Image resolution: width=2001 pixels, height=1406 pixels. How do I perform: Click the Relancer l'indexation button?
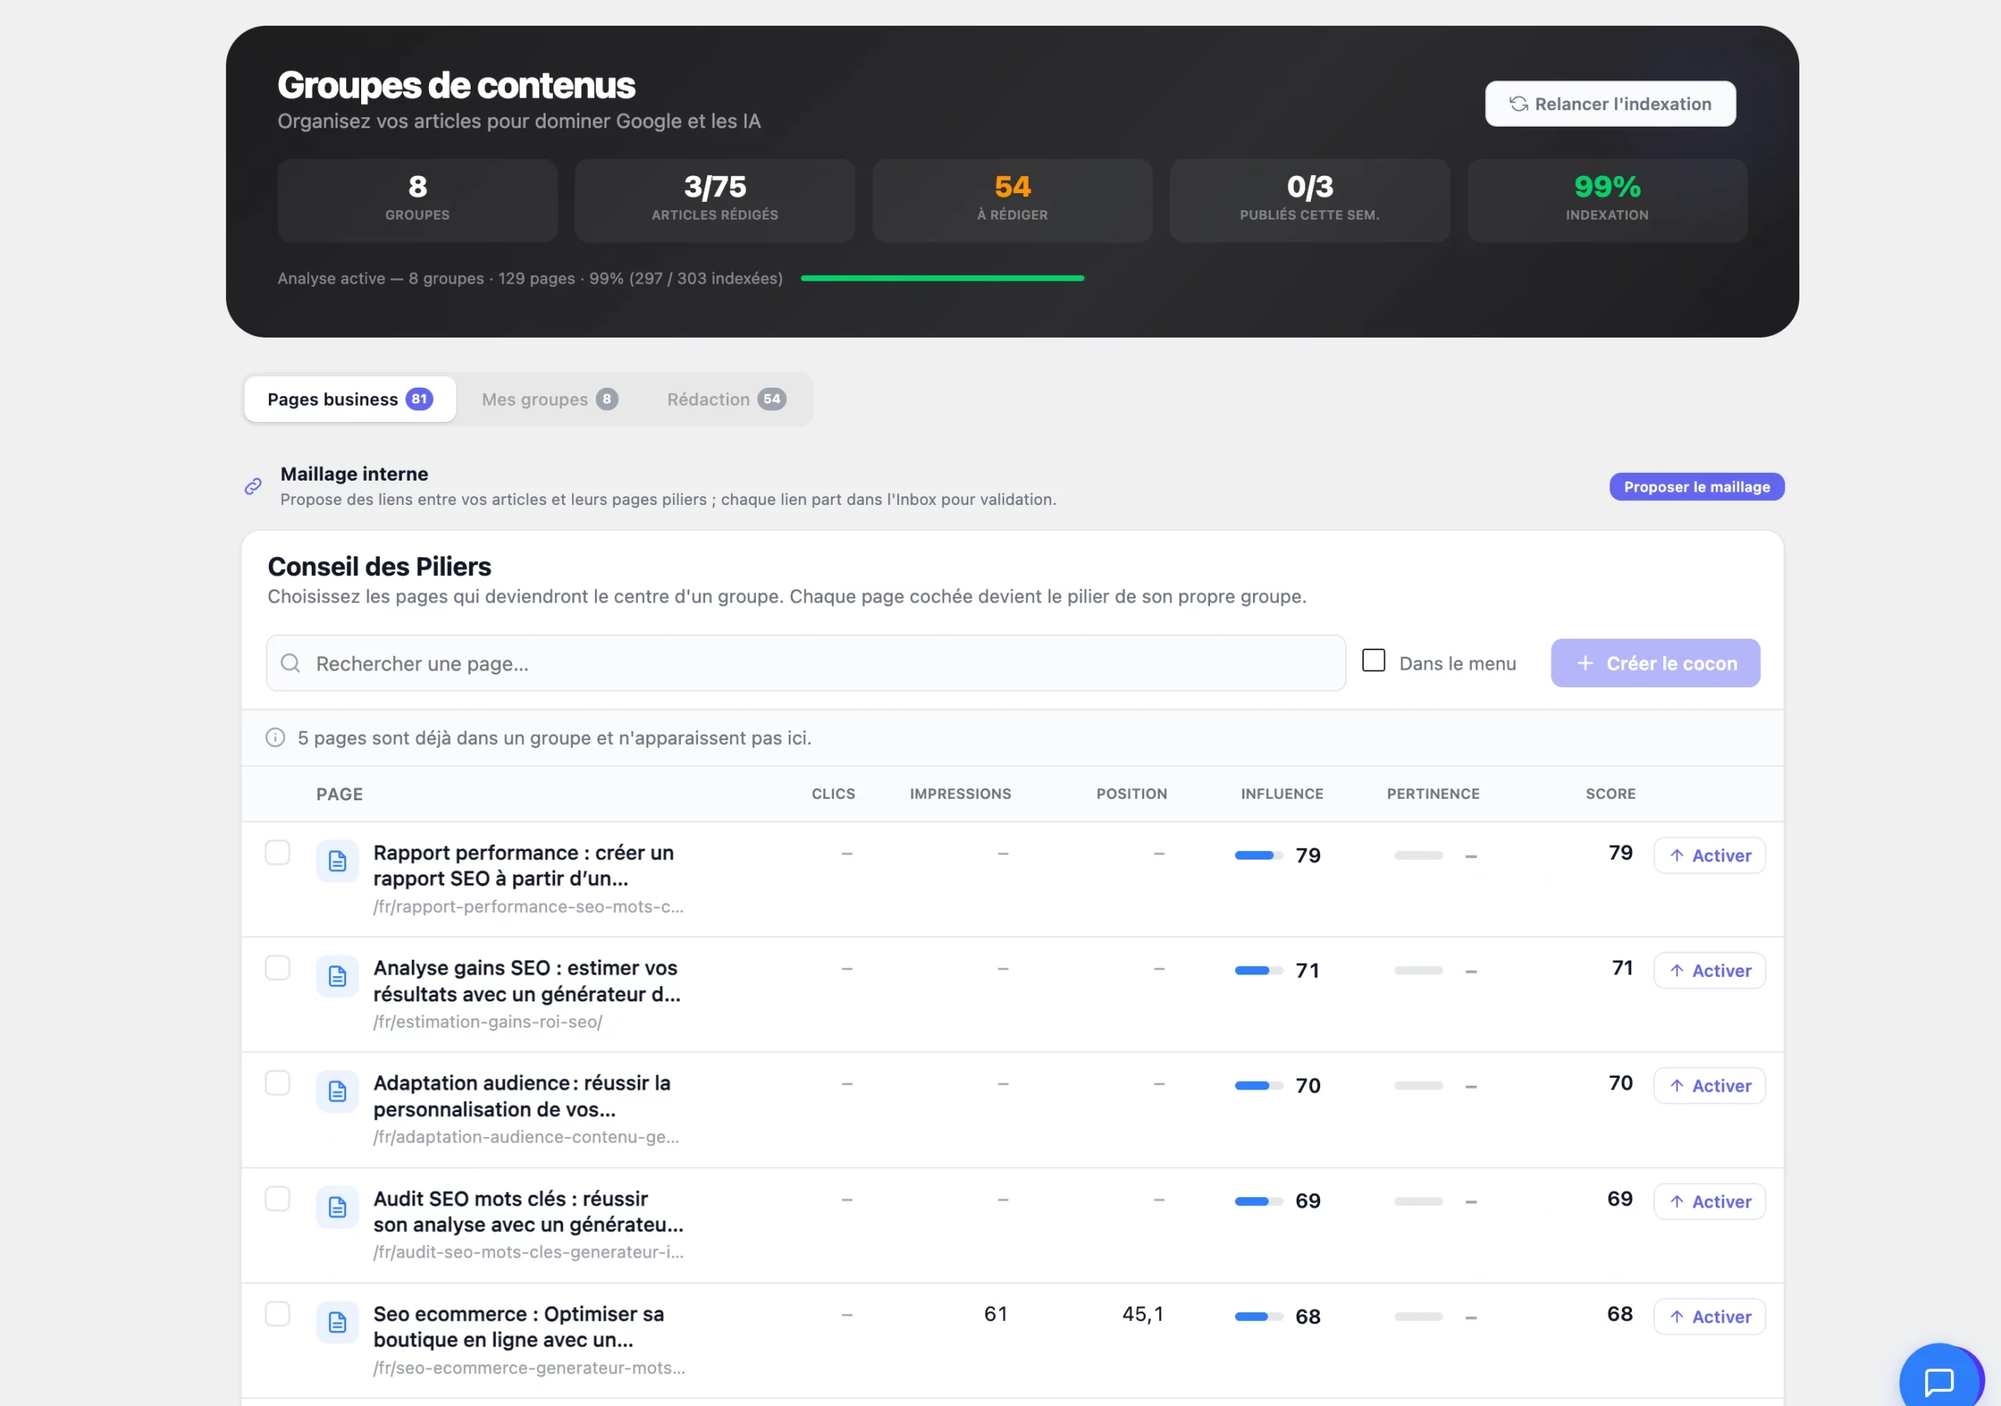pyautogui.click(x=1610, y=104)
